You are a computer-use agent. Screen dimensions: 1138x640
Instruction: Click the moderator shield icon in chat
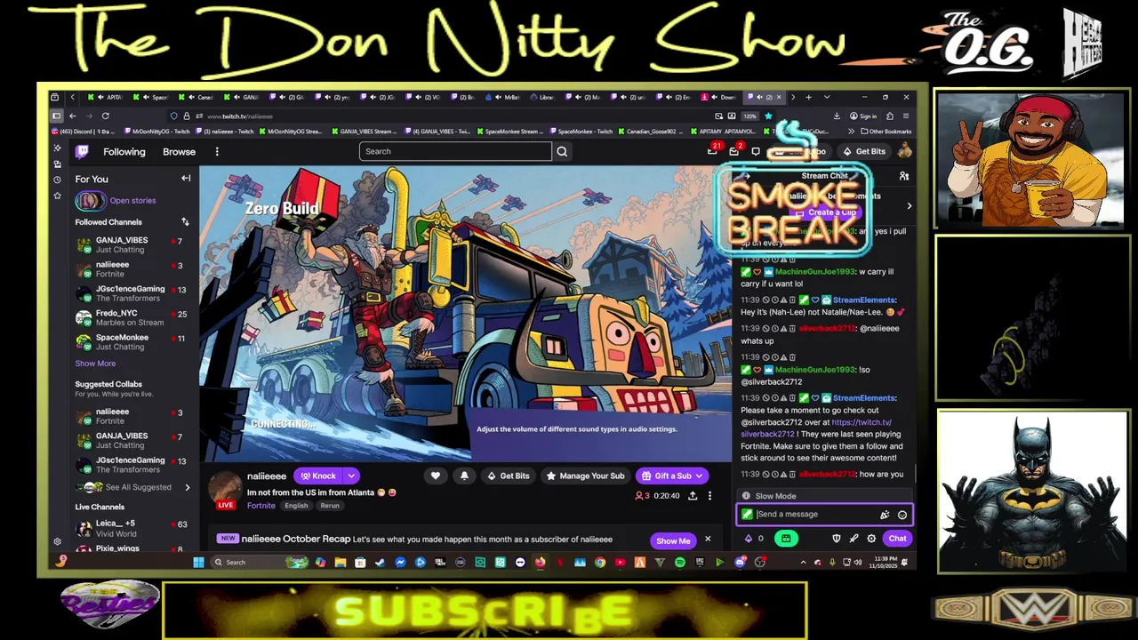tap(836, 539)
